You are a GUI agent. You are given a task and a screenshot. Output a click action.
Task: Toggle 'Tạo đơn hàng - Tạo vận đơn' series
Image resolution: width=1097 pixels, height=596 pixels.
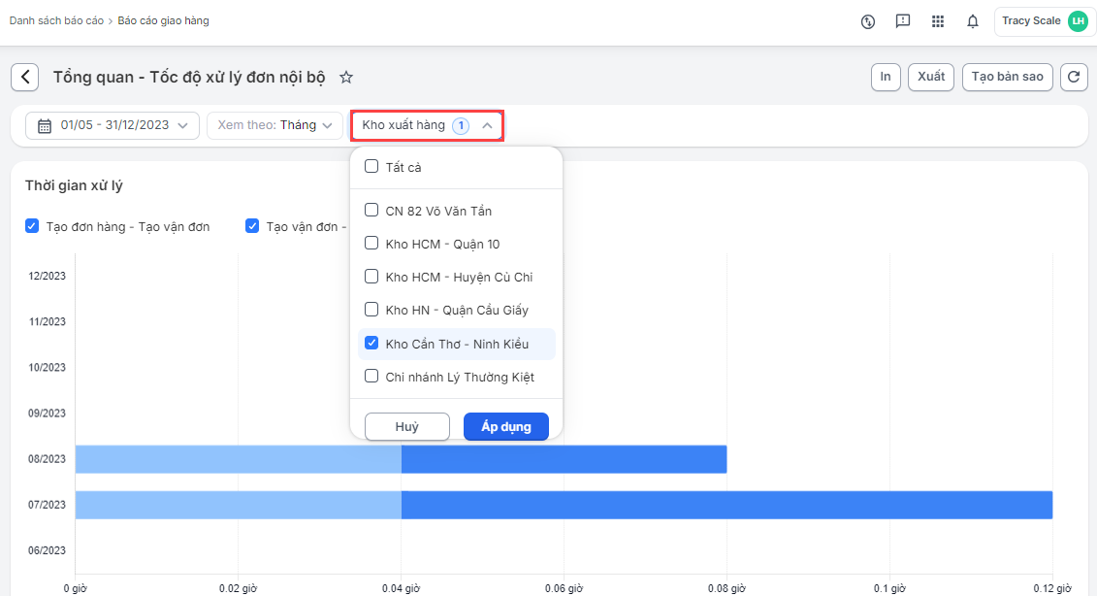[34, 226]
